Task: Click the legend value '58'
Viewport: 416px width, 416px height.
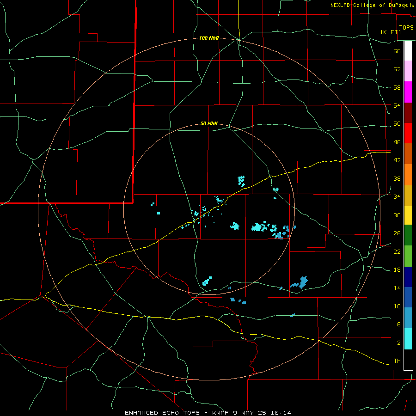Action: [397, 87]
